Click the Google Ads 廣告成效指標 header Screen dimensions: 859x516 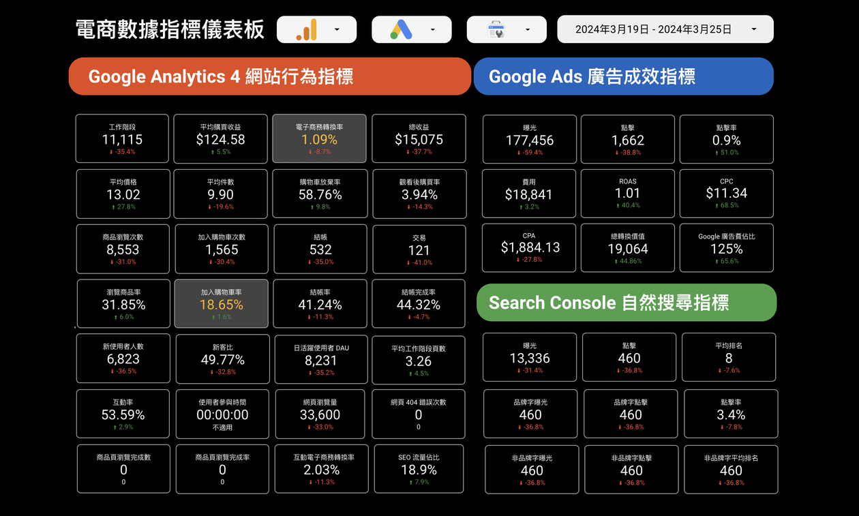click(624, 76)
